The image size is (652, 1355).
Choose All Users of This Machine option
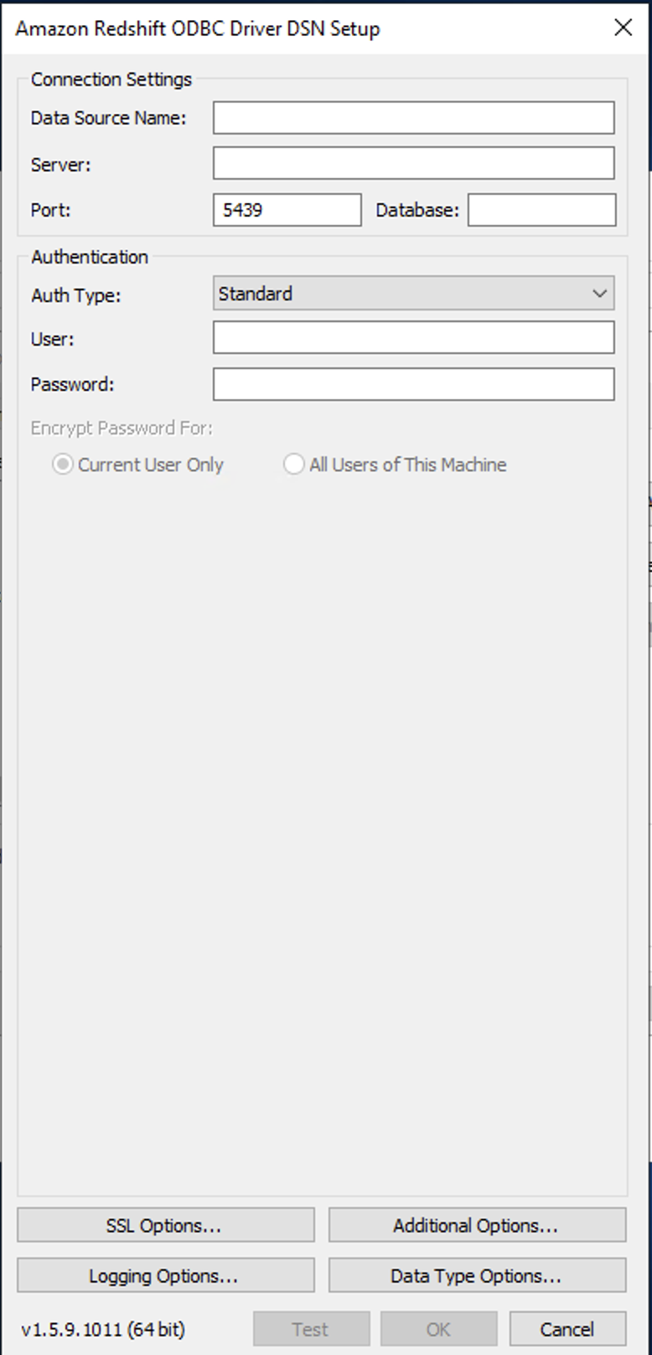point(294,464)
